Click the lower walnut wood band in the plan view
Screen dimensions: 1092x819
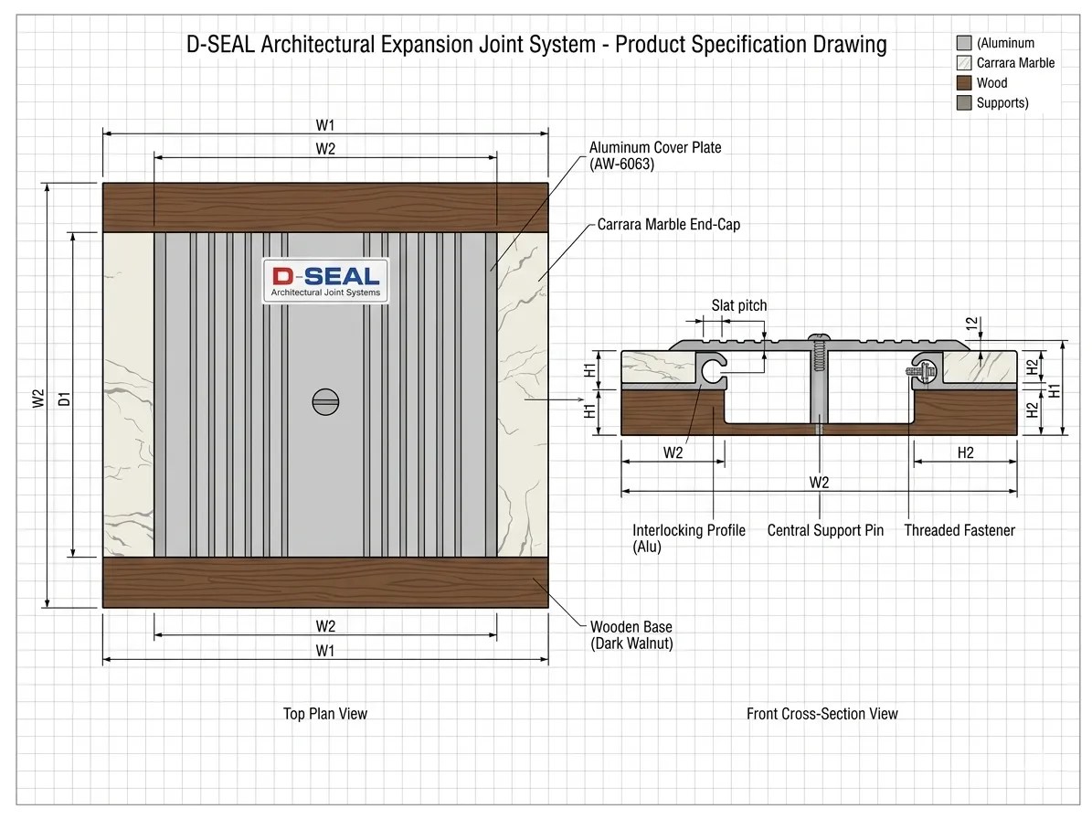325,582
